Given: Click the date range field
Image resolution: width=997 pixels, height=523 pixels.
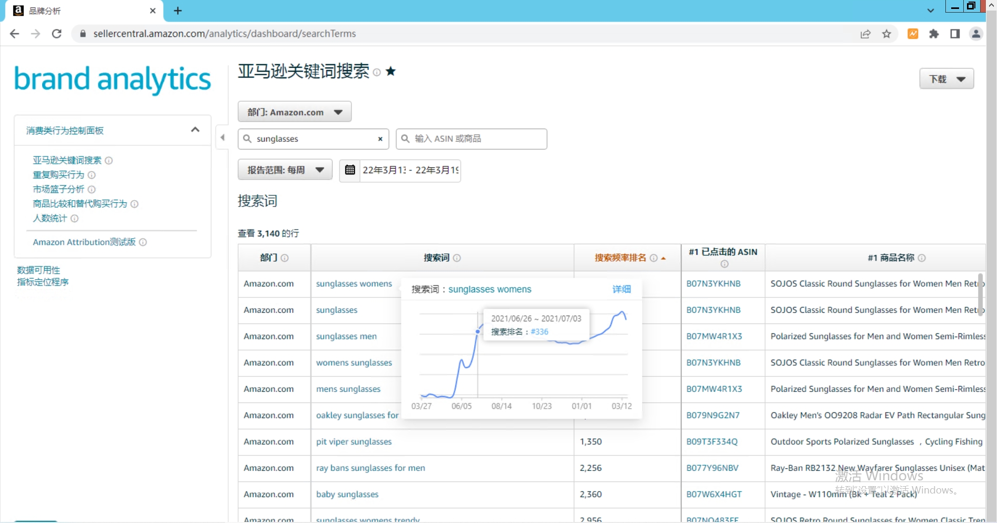Looking at the screenshot, I should [410, 170].
